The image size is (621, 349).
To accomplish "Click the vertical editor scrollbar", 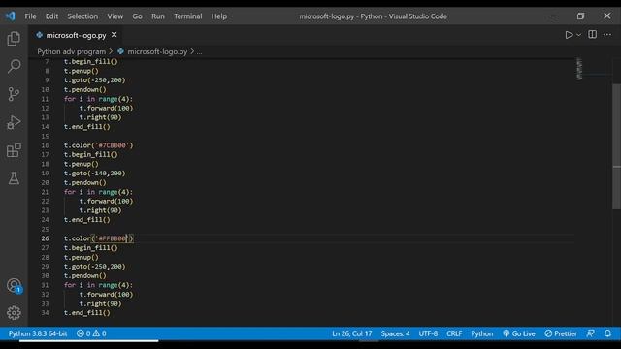I will point(617,146).
